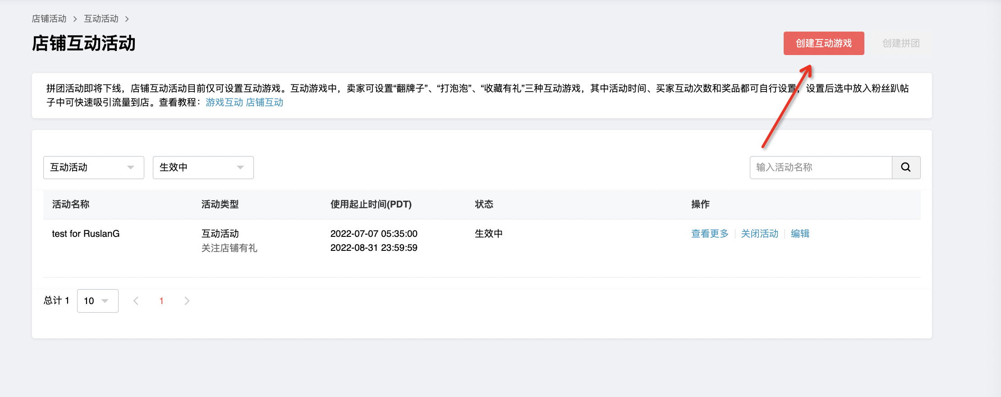Go to previous page arrow
This screenshot has height=397, width=1001.
(136, 301)
